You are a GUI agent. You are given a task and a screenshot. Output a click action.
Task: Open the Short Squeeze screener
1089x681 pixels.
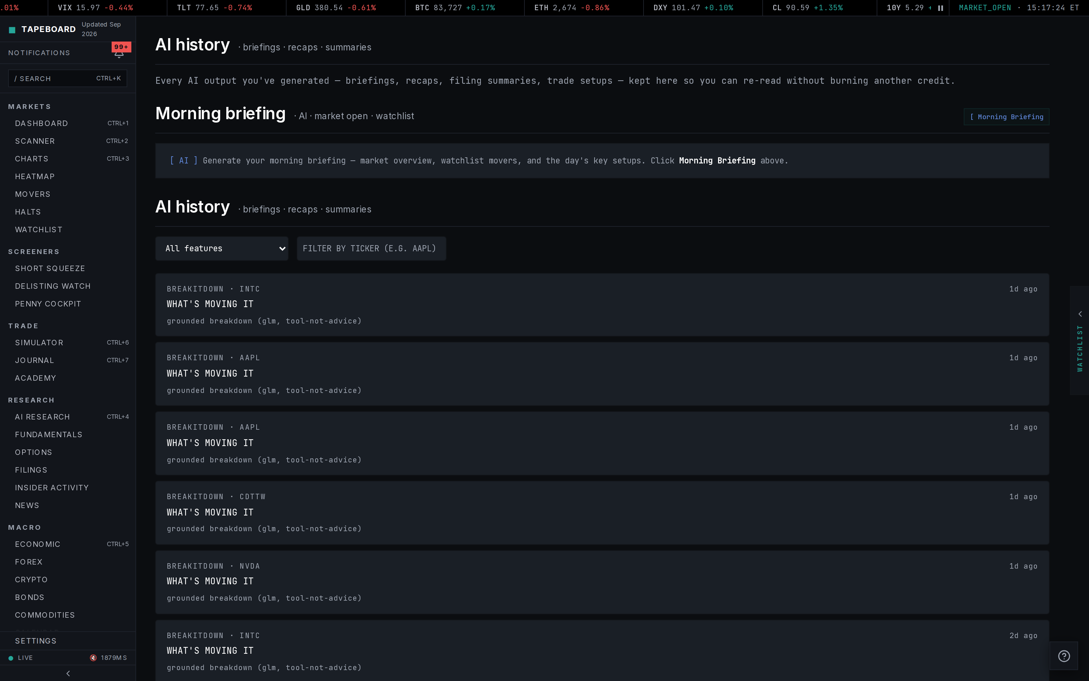[68, 268]
